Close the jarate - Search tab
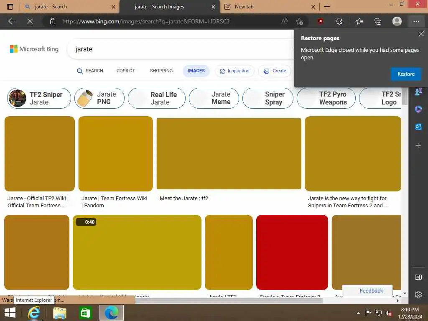The width and height of the screenshot is (428, 321). [x=114, y=7]
